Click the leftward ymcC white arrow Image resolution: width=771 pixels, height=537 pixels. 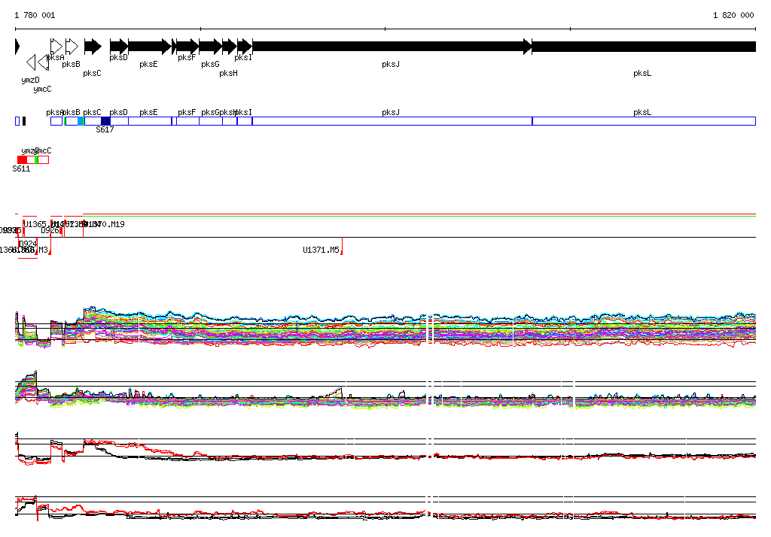(x=43, y=62)
